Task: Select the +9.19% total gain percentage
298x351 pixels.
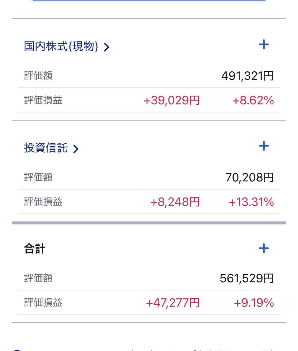Action: coord(254,303)
